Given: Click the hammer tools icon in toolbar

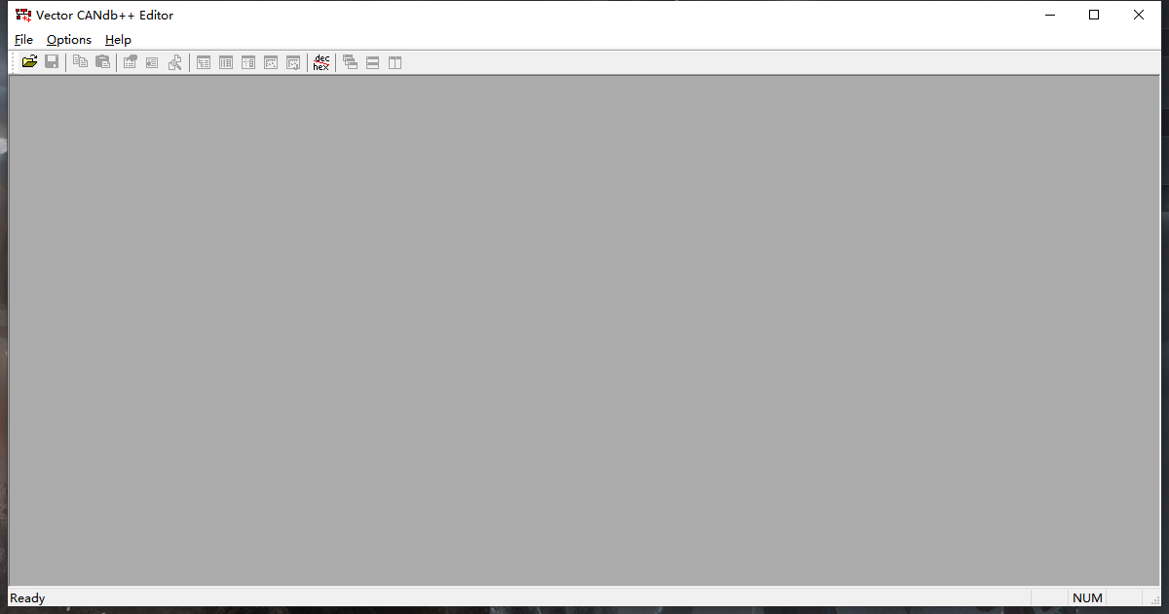Looking at the screenshot, I should 174,62.
